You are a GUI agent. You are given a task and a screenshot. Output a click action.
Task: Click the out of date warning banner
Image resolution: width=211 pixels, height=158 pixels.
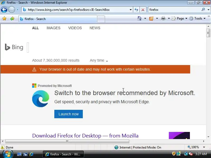[95, 69]
